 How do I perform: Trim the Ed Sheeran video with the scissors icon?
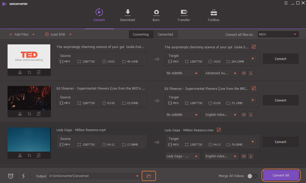[20, 114]
